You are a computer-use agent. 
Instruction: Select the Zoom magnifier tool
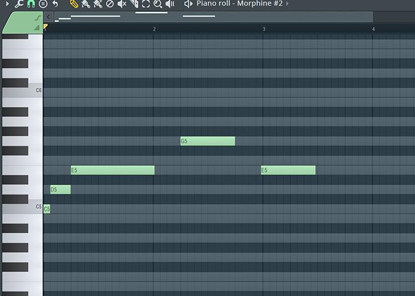(x=158, y=4)
